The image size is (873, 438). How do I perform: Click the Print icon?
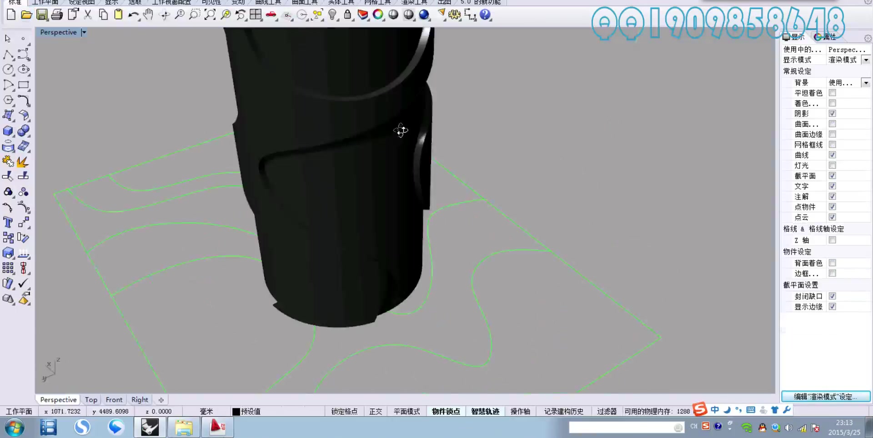pos(57,15)
